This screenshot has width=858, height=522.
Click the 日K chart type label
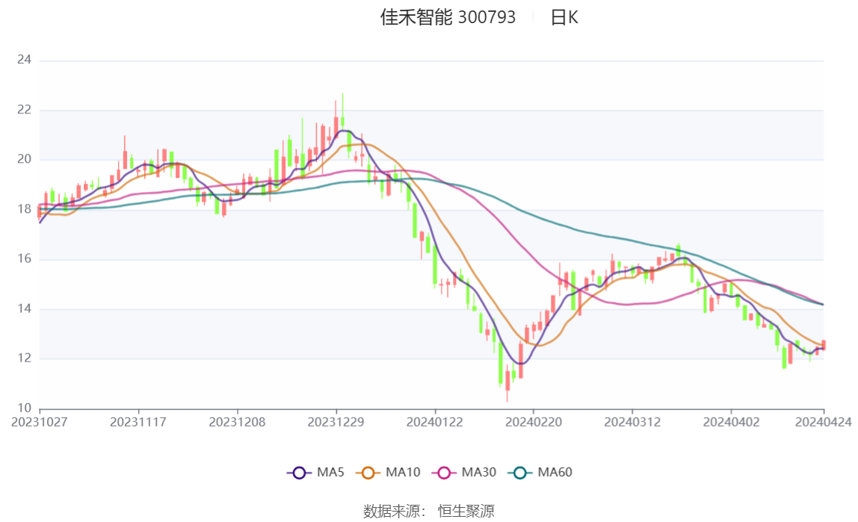(x=564, y=17)
